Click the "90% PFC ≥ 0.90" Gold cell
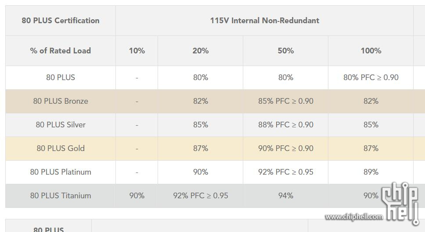 [285, 148]
